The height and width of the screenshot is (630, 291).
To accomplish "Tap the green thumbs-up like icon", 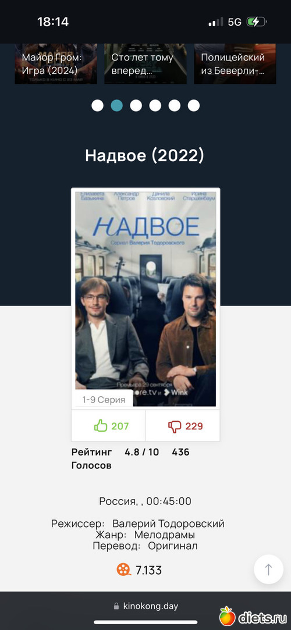I will [101, 426].
